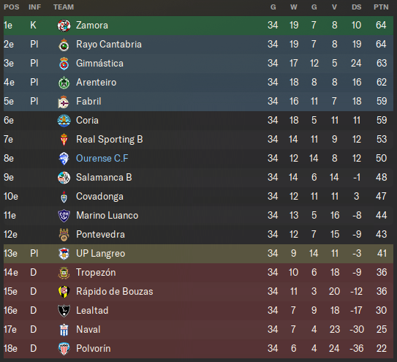Select the UP Langreo team name
The image size is (397, 362).
coord(100,253)
